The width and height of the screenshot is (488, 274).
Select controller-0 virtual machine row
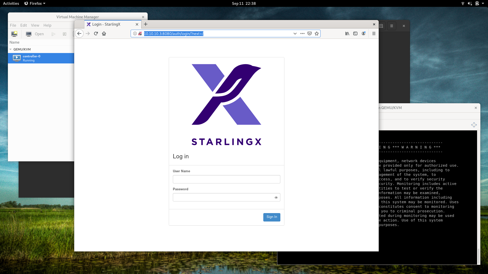(x=41, y=58)
